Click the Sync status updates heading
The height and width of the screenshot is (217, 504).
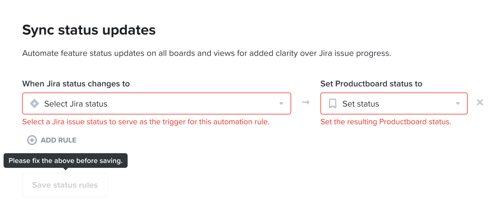[89, 30]
